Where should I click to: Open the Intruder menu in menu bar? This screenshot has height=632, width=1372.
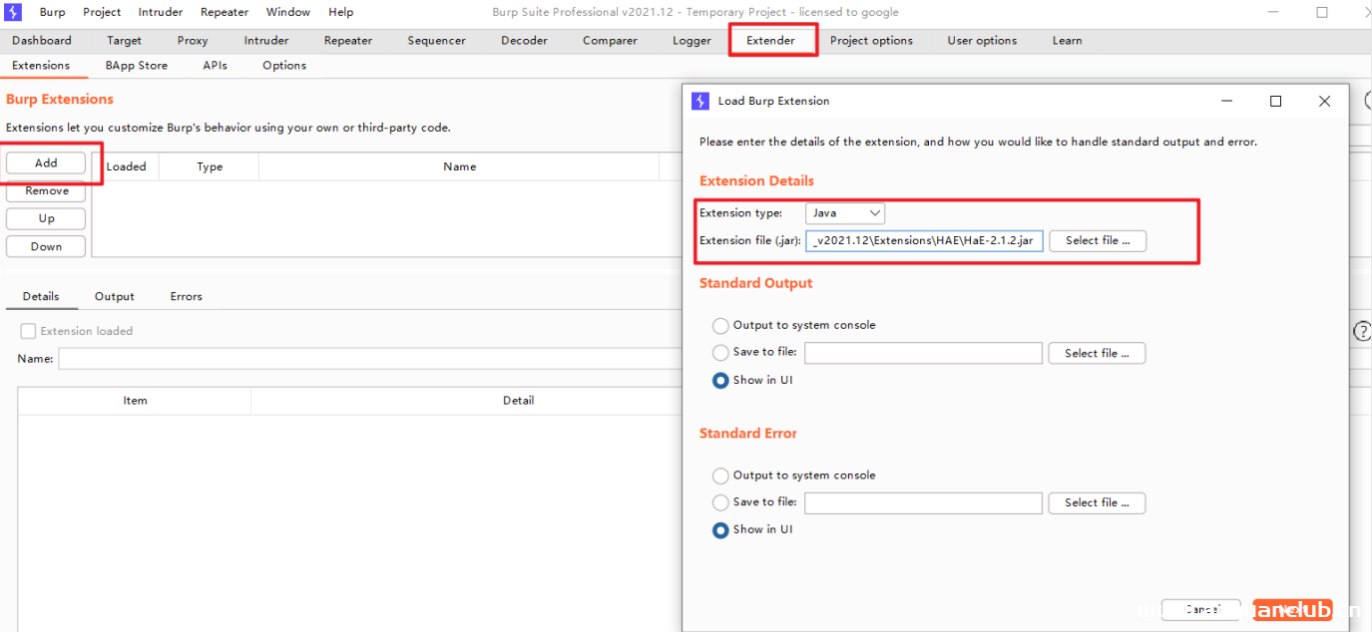click(160, 12)
